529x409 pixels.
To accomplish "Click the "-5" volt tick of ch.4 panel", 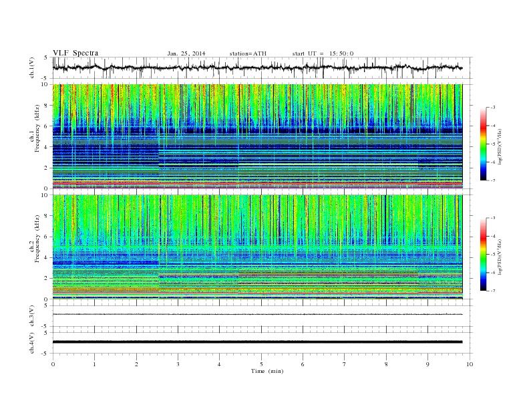I will [45, 354].
